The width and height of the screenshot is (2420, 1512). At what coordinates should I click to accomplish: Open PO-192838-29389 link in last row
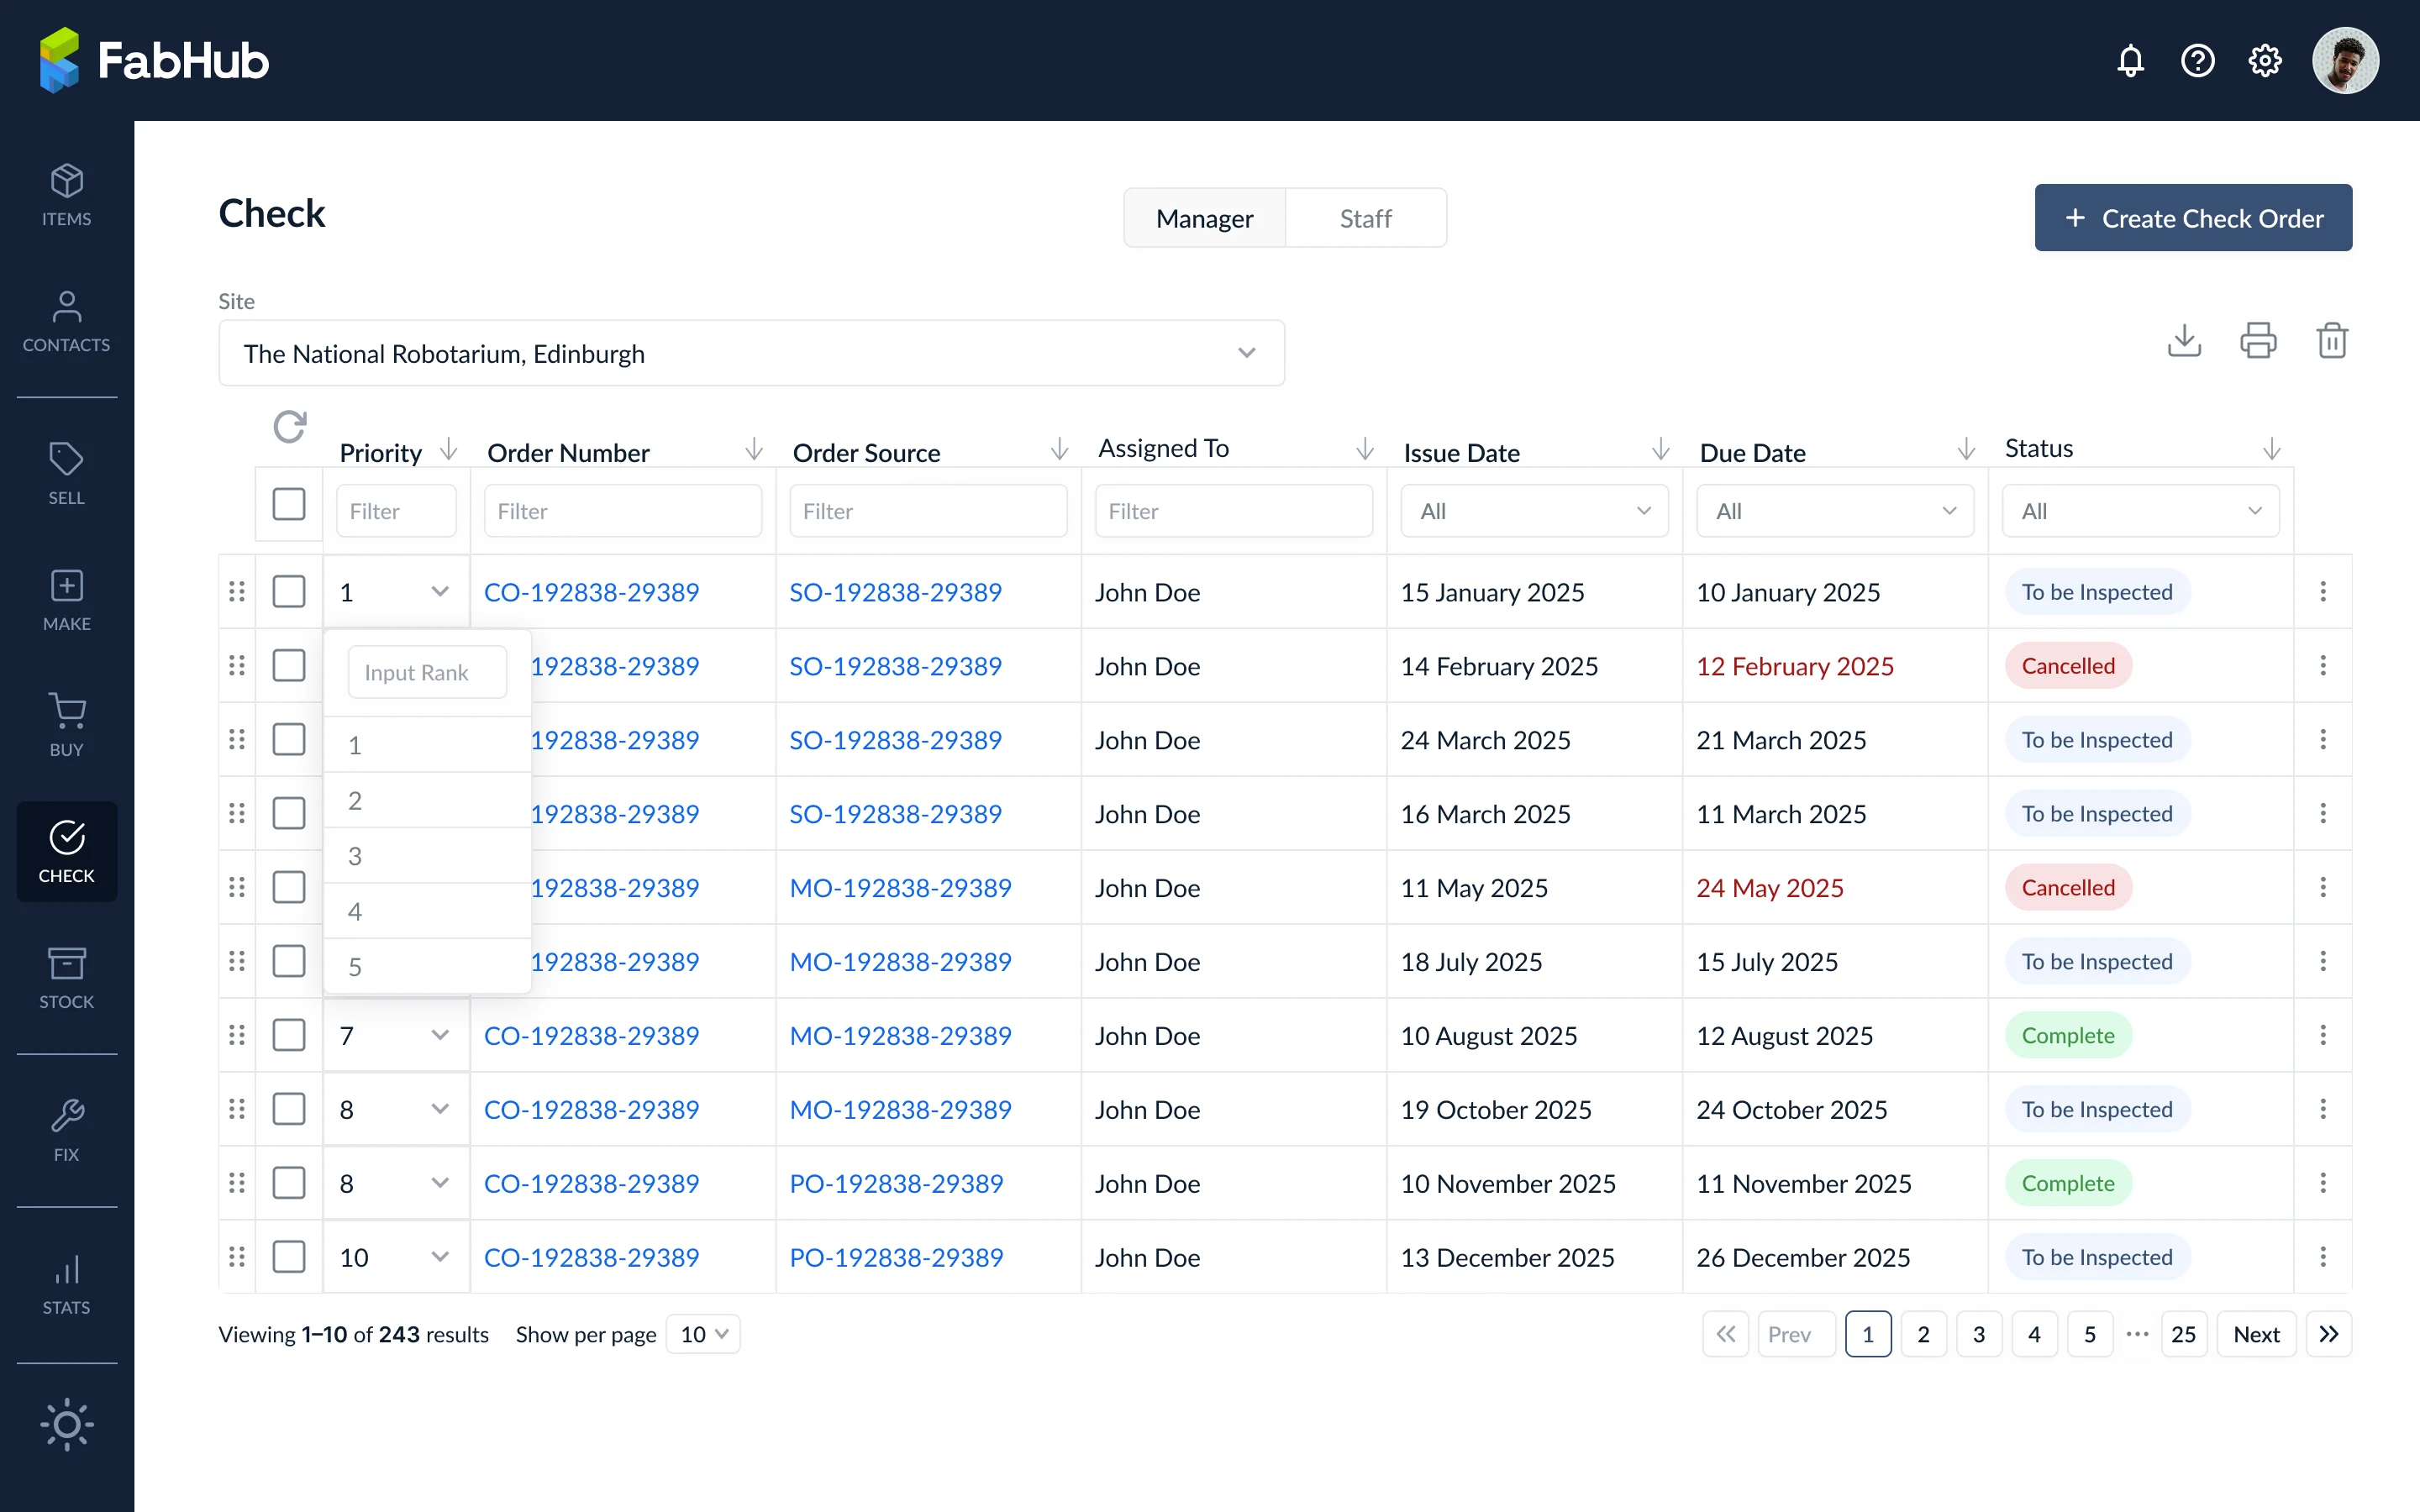896,1257
